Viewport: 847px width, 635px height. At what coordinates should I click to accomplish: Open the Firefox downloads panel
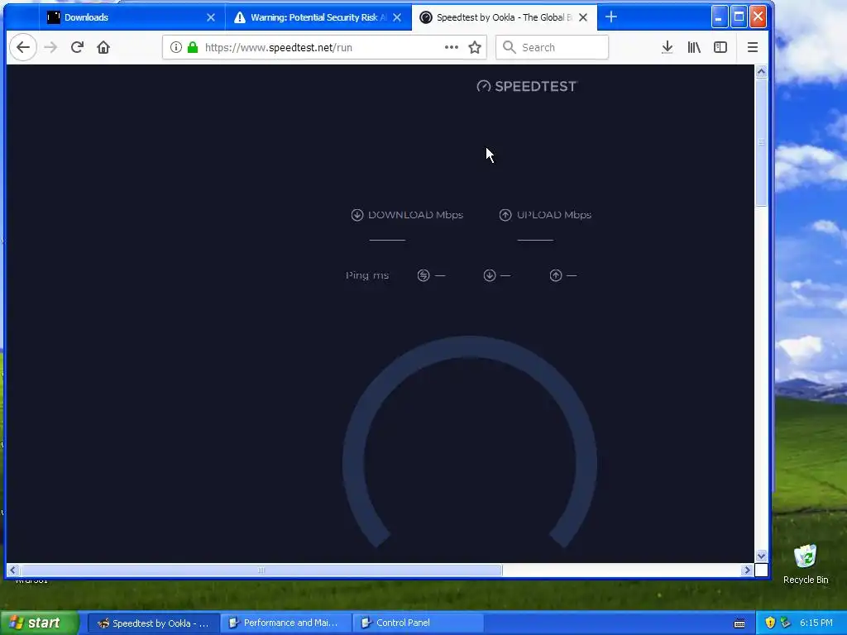click(x=668, y=47)
